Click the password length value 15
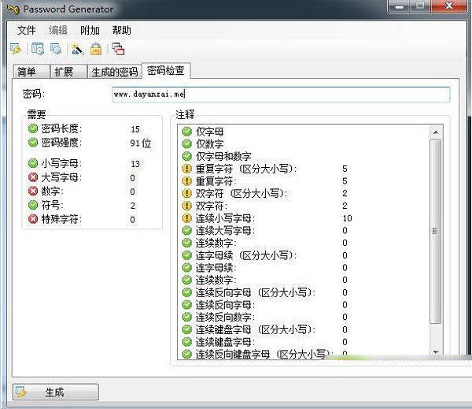Image resolution: width=472 pixels, height=409 pixels. 135,129
